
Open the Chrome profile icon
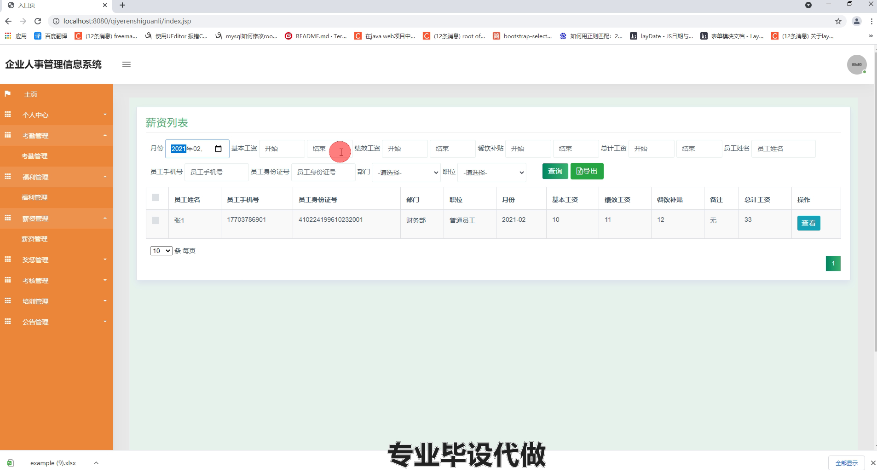[x=857, y=21]
